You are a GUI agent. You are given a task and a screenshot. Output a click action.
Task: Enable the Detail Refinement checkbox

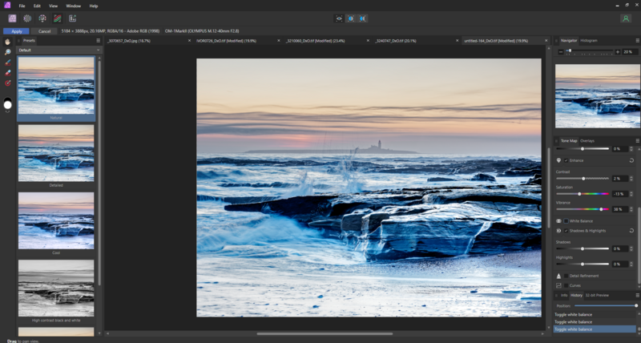pos(566,276)
